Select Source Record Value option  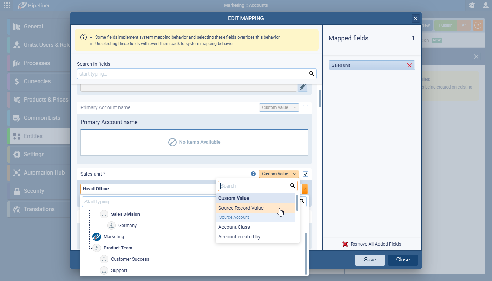(241, 208)
